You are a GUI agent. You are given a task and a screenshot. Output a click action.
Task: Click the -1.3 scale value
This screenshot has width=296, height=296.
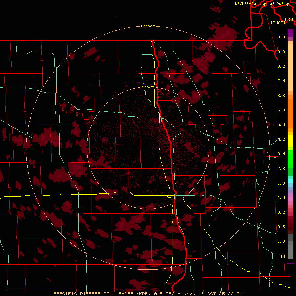pos(280,241)
